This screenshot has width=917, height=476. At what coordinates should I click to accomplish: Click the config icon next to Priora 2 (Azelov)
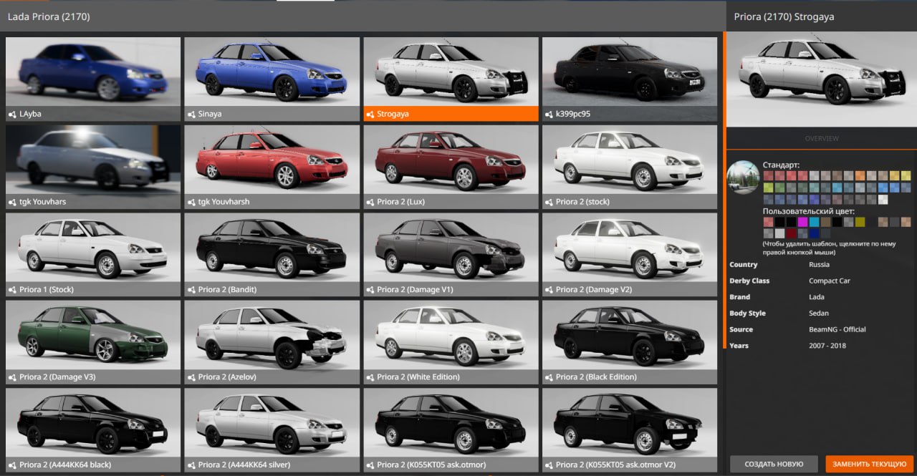(x=191, y=377)
